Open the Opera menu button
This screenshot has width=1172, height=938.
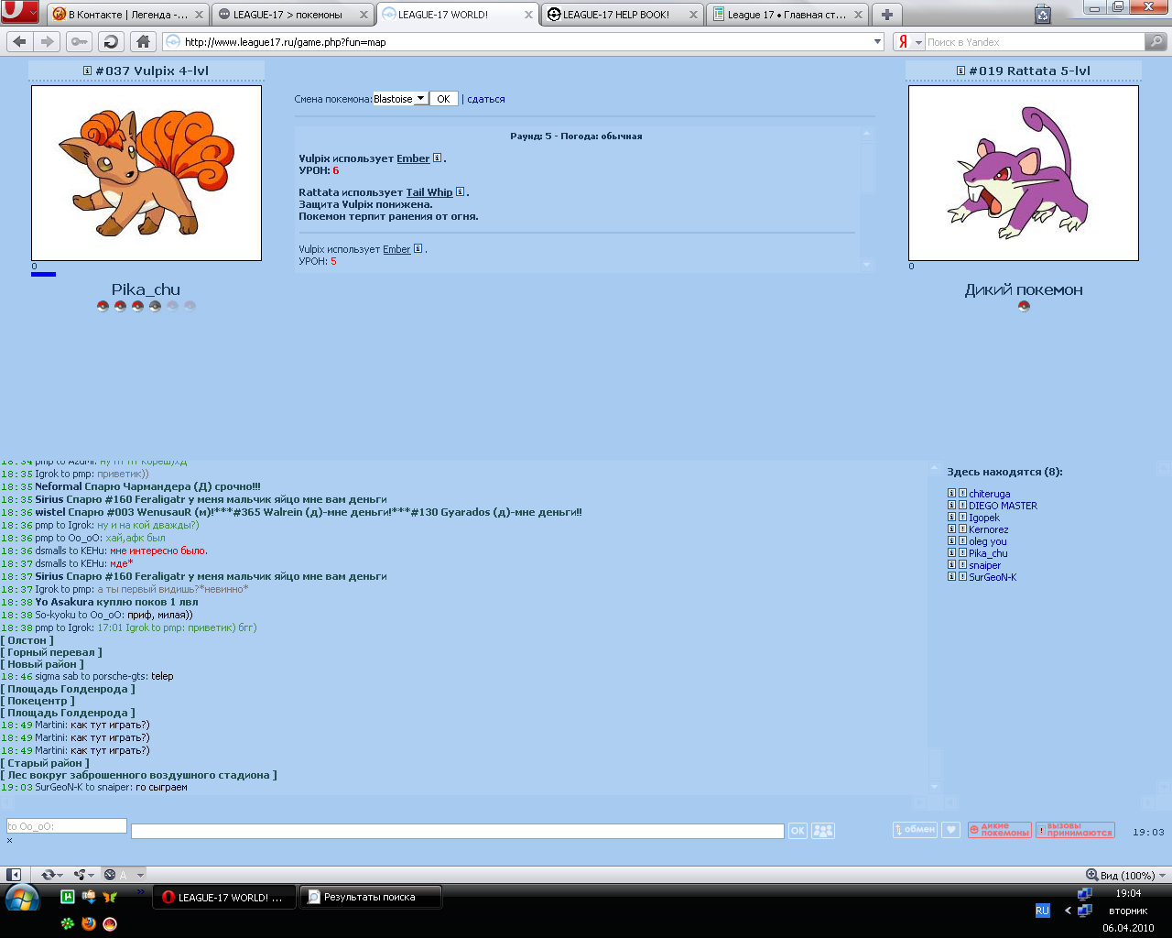tap(19, 13)
